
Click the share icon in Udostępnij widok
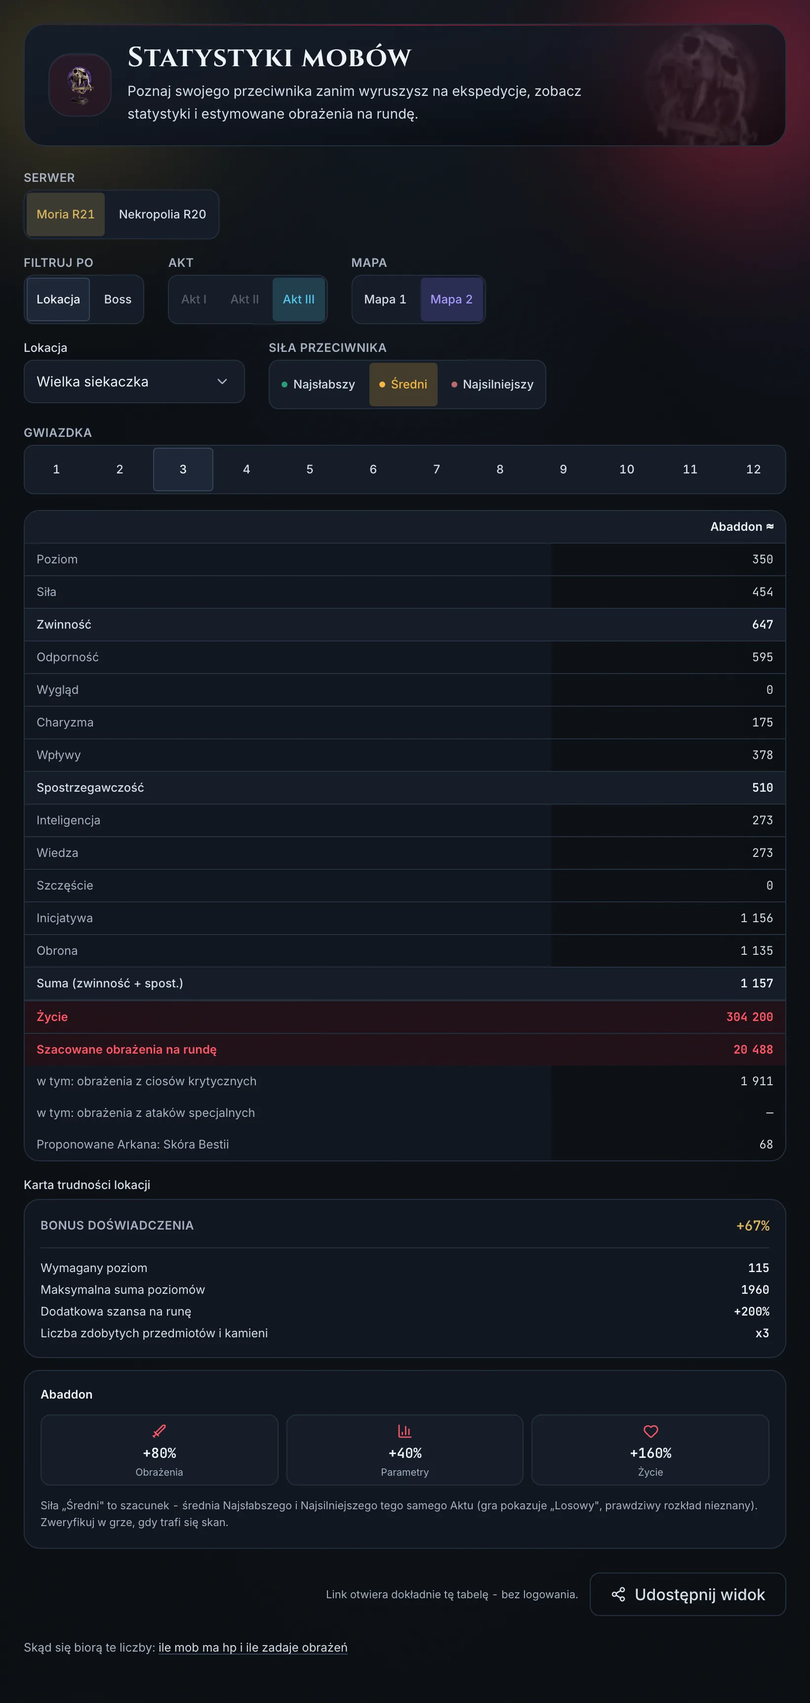(x=618, y=1595)
